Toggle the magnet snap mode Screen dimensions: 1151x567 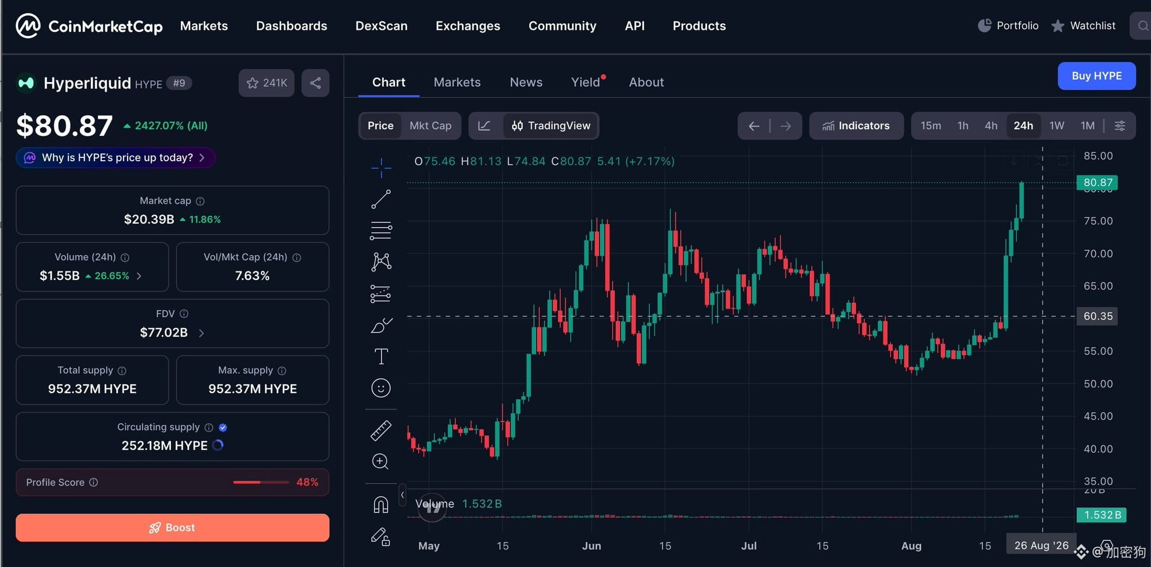[x=381, y=505]
